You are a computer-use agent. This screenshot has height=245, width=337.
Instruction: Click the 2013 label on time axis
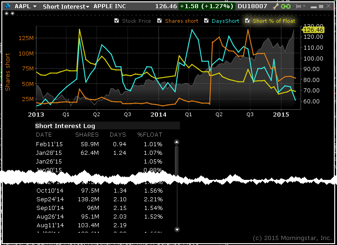[36, 115]
